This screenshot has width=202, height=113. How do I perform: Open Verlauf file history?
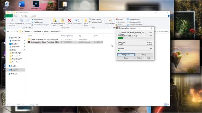(119, 25)
